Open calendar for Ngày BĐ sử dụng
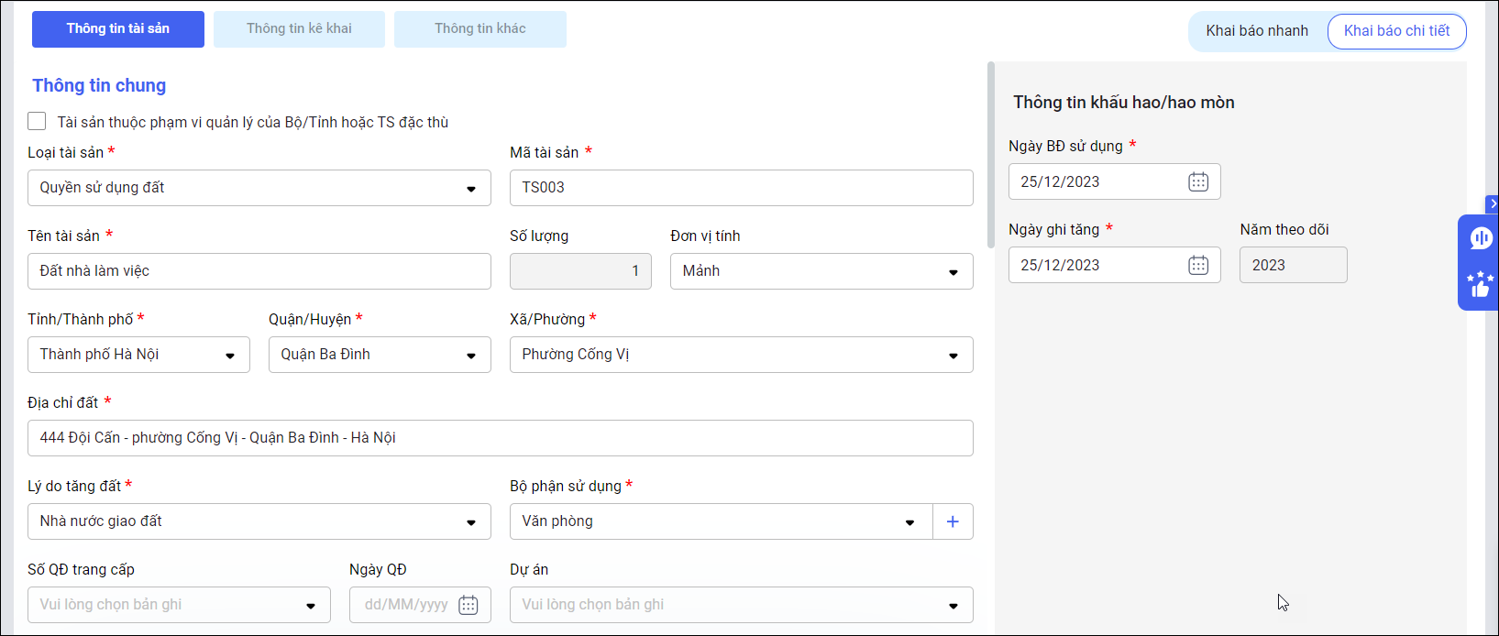Viewport: 1499px width, 636px height. click(1198, 181)
